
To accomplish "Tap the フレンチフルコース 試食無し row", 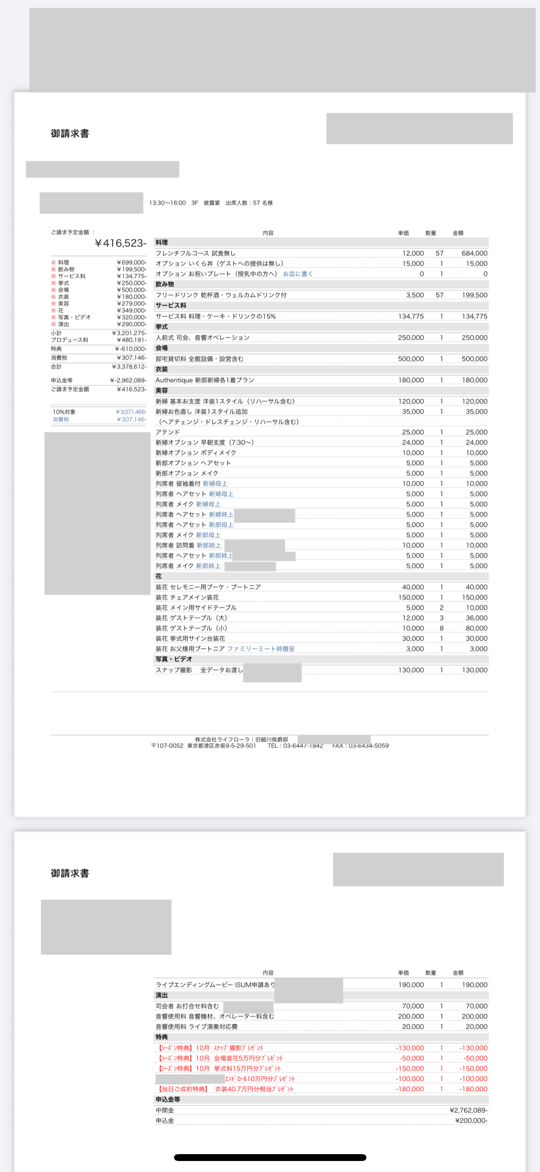I will pos(196,253).
